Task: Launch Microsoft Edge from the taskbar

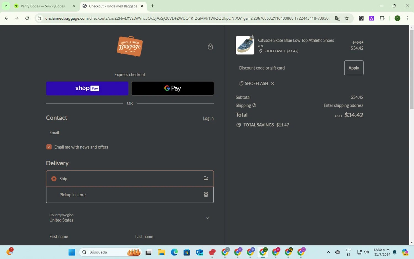Action: [174, 252]
